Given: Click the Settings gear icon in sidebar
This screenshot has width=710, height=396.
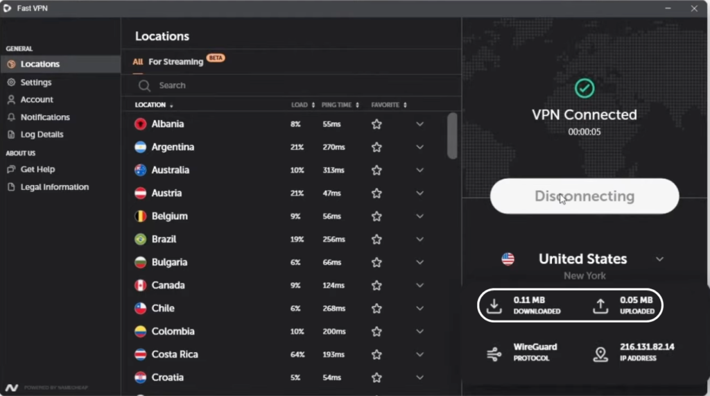Looking at the screenshot, I should pos(11,82).
